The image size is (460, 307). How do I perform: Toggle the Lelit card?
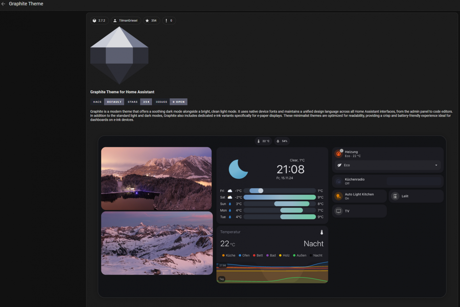pos(416,196)
